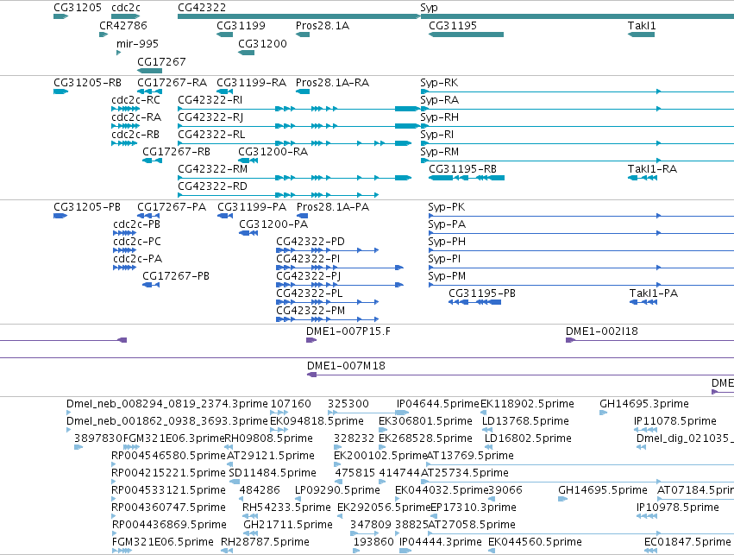734x555 pixels.
Task: Click the CG42322-RI transcript label
Action: tap(210, 100)
